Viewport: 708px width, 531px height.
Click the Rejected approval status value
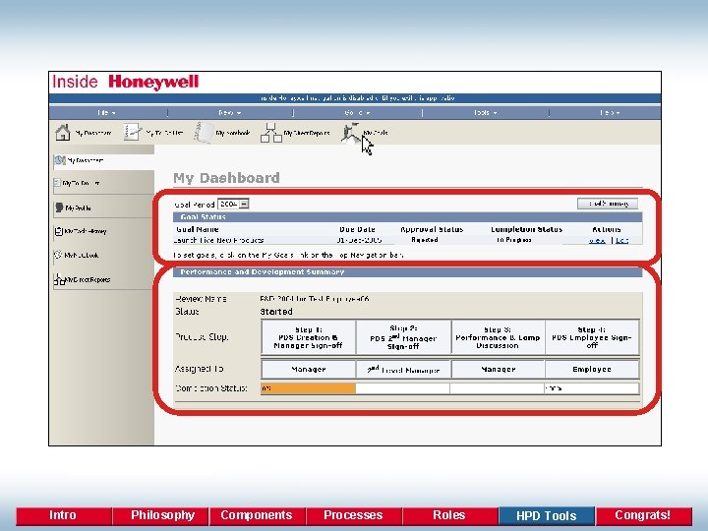(425, 240)
